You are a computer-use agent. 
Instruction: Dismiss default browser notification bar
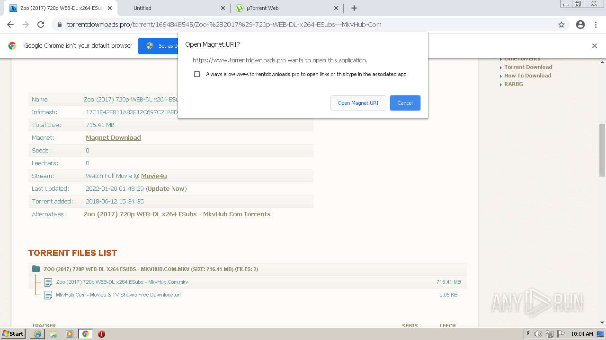point(595,46)
